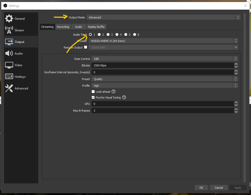The height and width of the screenshot is (195, 251).
Task: Click the Bitrate input field
Action: [163, 65]
